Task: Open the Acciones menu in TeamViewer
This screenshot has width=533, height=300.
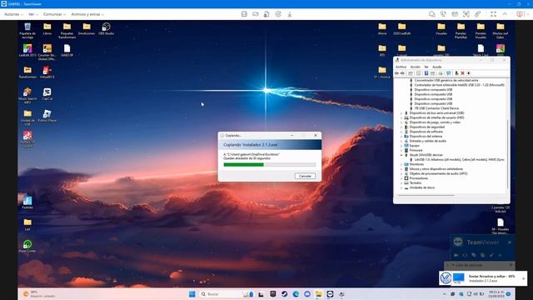Action: 13,14
